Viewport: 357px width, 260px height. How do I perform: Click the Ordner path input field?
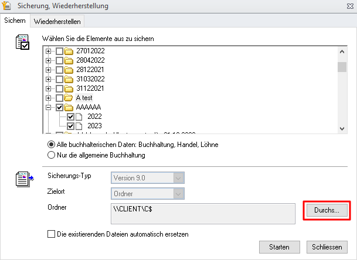[x=202, y=213]
